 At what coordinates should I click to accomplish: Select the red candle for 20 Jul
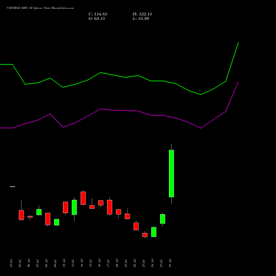(x=119, y=212)
